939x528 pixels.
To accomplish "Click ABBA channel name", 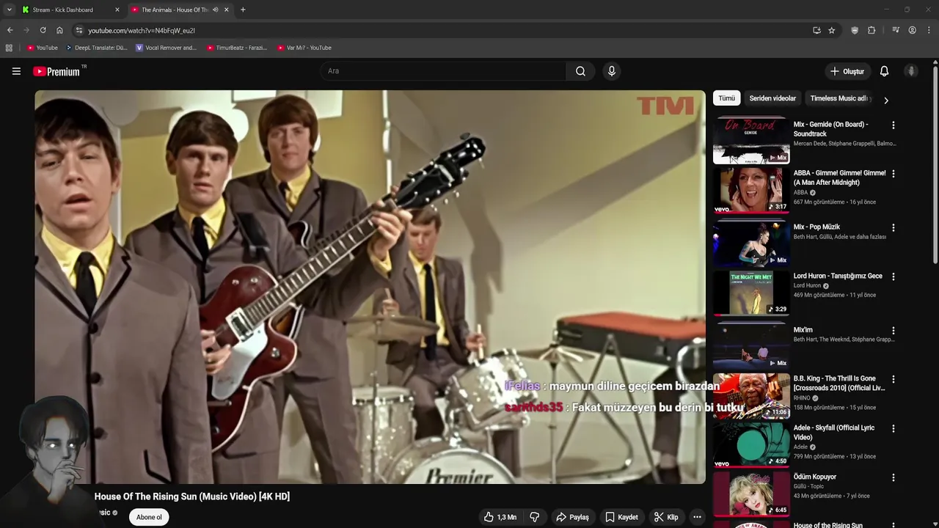I will [800, 193].
